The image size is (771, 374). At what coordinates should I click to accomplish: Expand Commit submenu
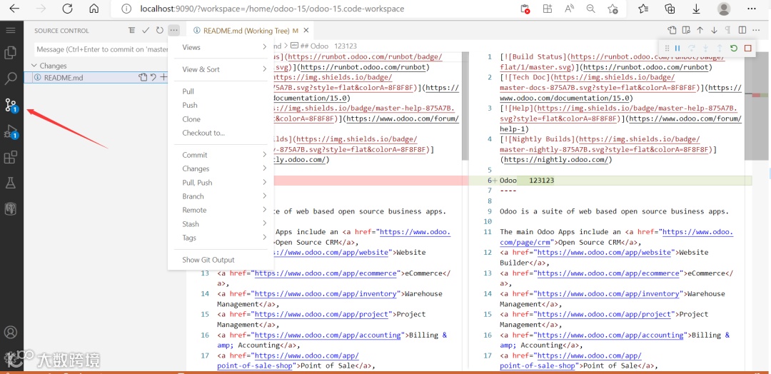(221, 155)
